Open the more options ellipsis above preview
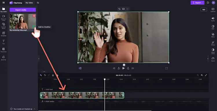The width and height of the screenshot is (217, 111). 128,9
